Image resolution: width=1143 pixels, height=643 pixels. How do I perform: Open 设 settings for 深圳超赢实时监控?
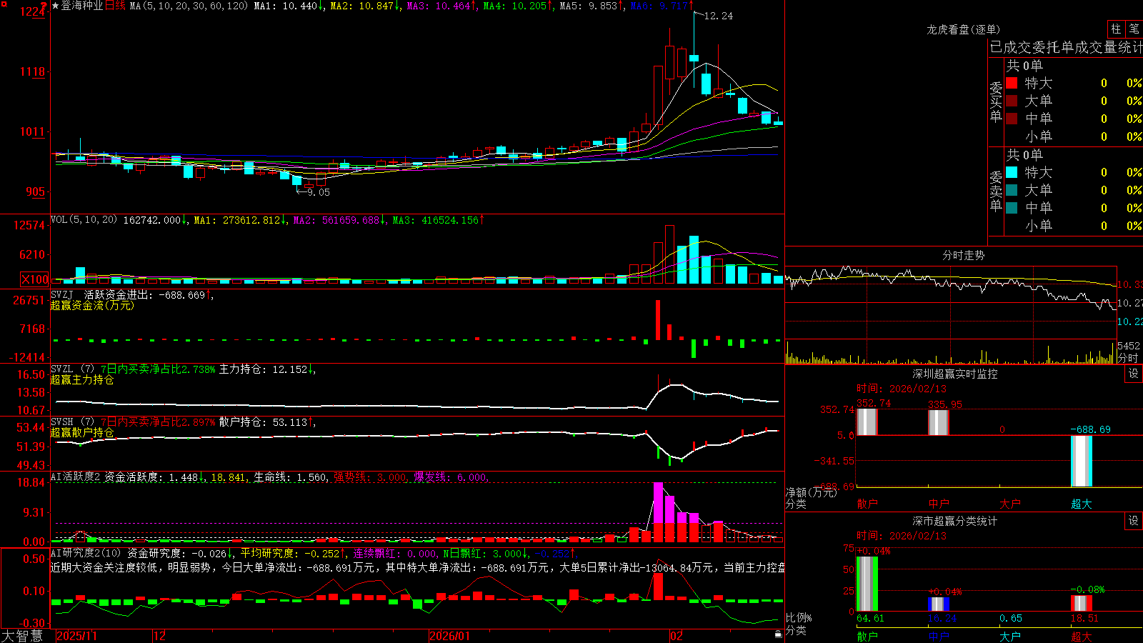pos(1134,374)
